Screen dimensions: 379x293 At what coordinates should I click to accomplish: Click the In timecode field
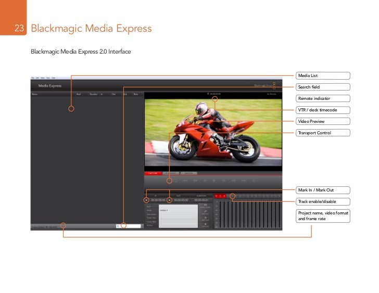point(158,200)
